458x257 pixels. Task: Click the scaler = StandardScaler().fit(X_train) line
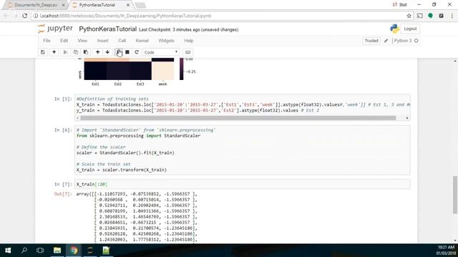[x=125, y=153]
